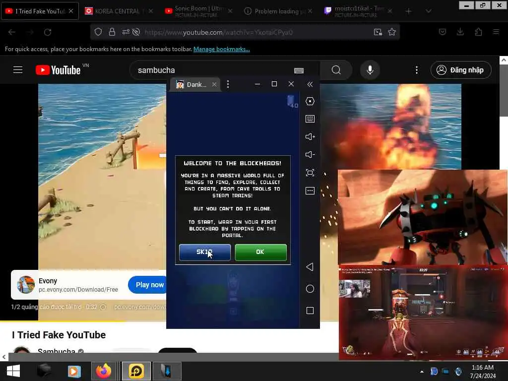Reload the current page
The height and width of the screenshot is (381, 508).
(x=48, y=32)
